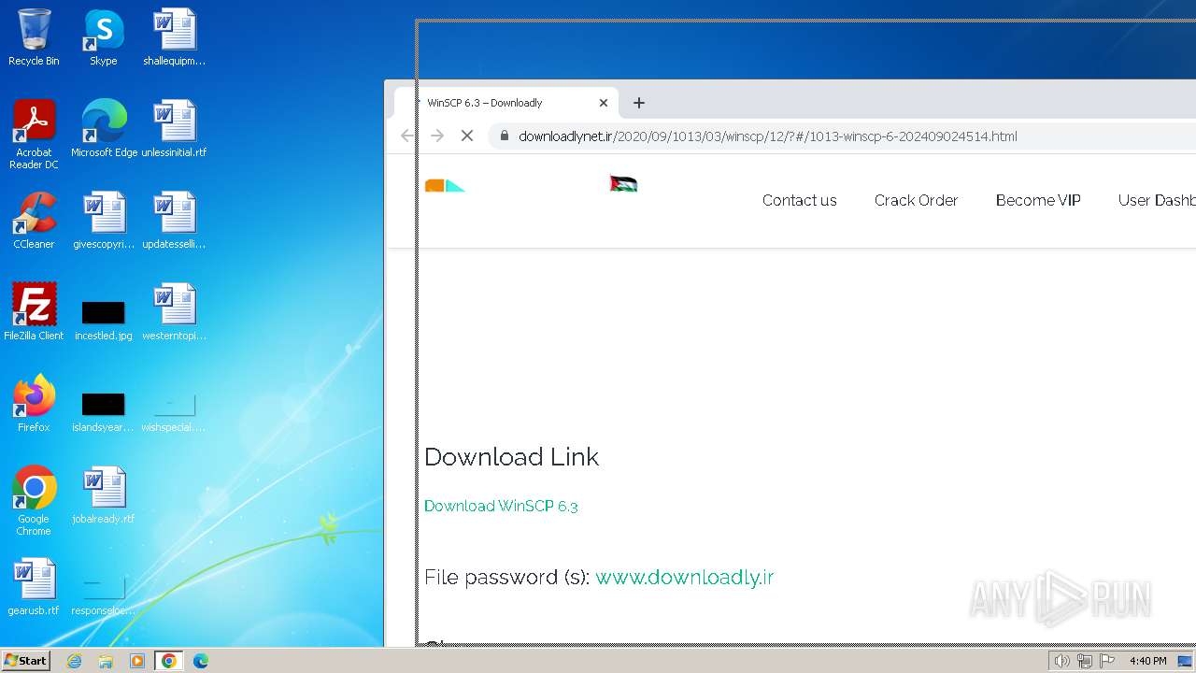Open the User Dashboard menu item
The height and width of the screenshot is (673, 1196).
coord(1157,200)
